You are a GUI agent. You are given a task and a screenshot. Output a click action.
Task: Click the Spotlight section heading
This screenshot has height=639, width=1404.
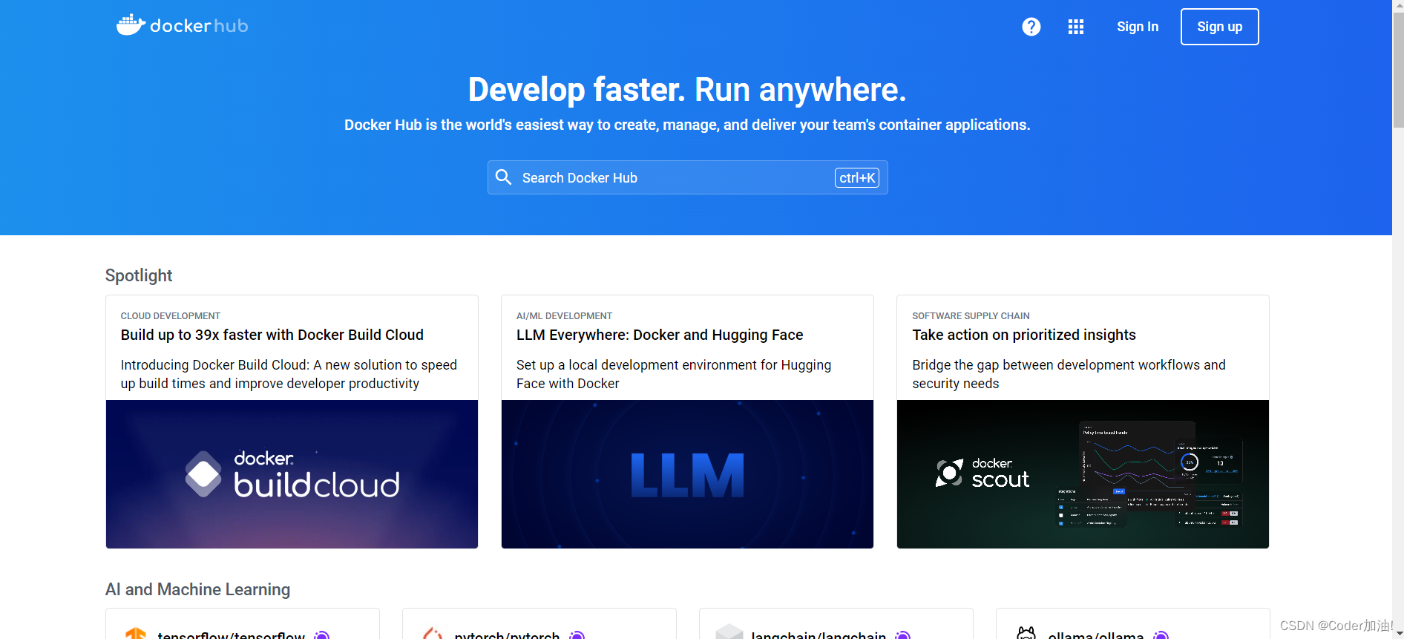pyautogui.click(x=138, y=275)
